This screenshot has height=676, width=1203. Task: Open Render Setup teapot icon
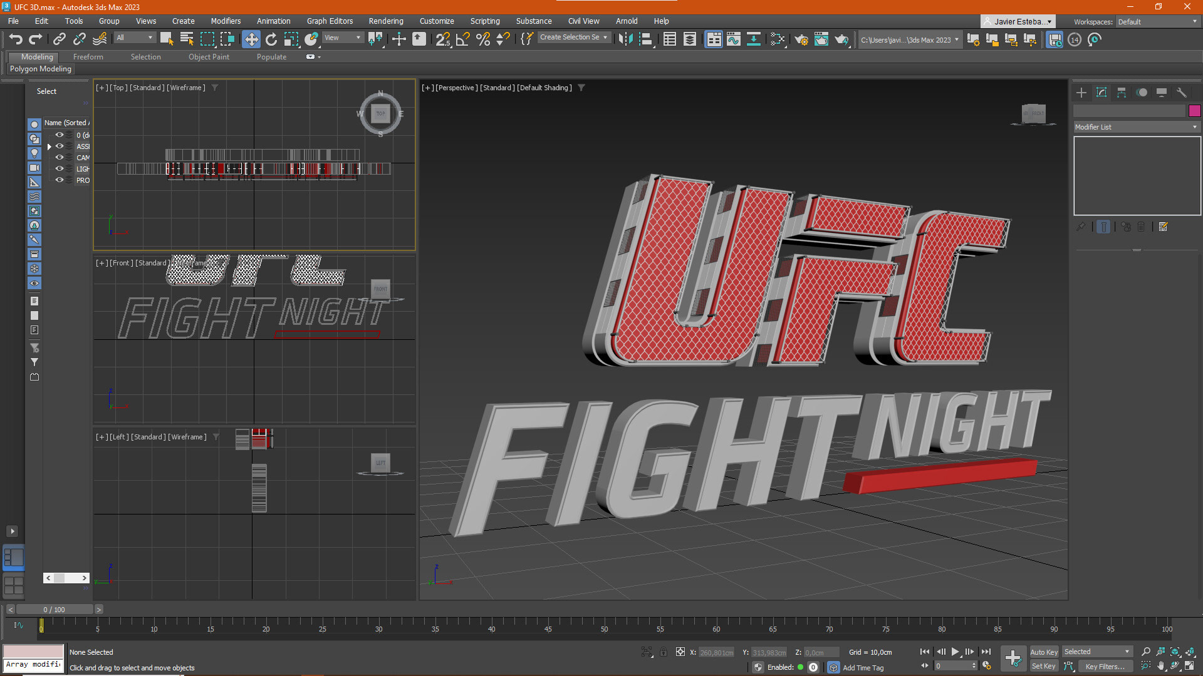tap(801, 39)
